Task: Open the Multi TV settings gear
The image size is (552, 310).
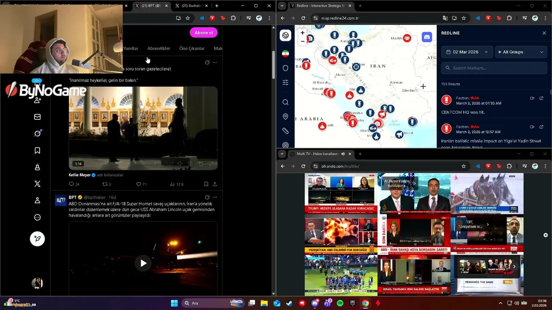Action: point(546,235)
